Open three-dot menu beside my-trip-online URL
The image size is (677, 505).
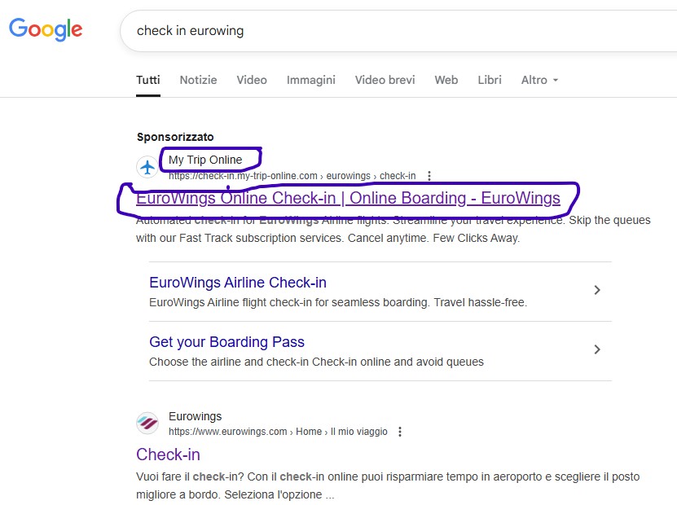pos(429,176)
